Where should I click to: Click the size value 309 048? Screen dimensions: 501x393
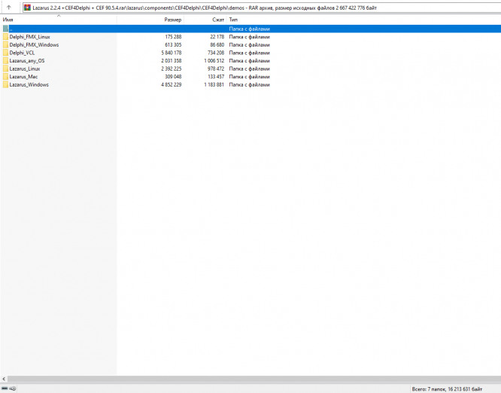coord(173,77)
